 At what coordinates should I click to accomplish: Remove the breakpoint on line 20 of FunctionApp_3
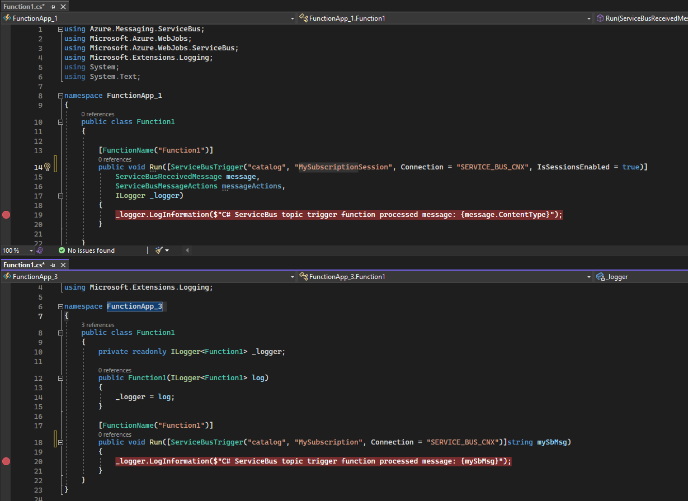tap(6, 461)
